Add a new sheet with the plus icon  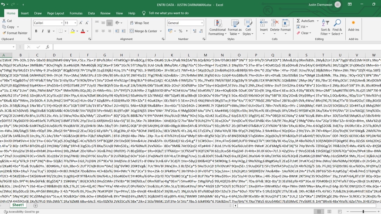click(x=35, y=206)
